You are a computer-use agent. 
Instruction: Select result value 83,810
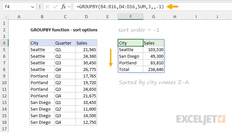pos(153,63)
